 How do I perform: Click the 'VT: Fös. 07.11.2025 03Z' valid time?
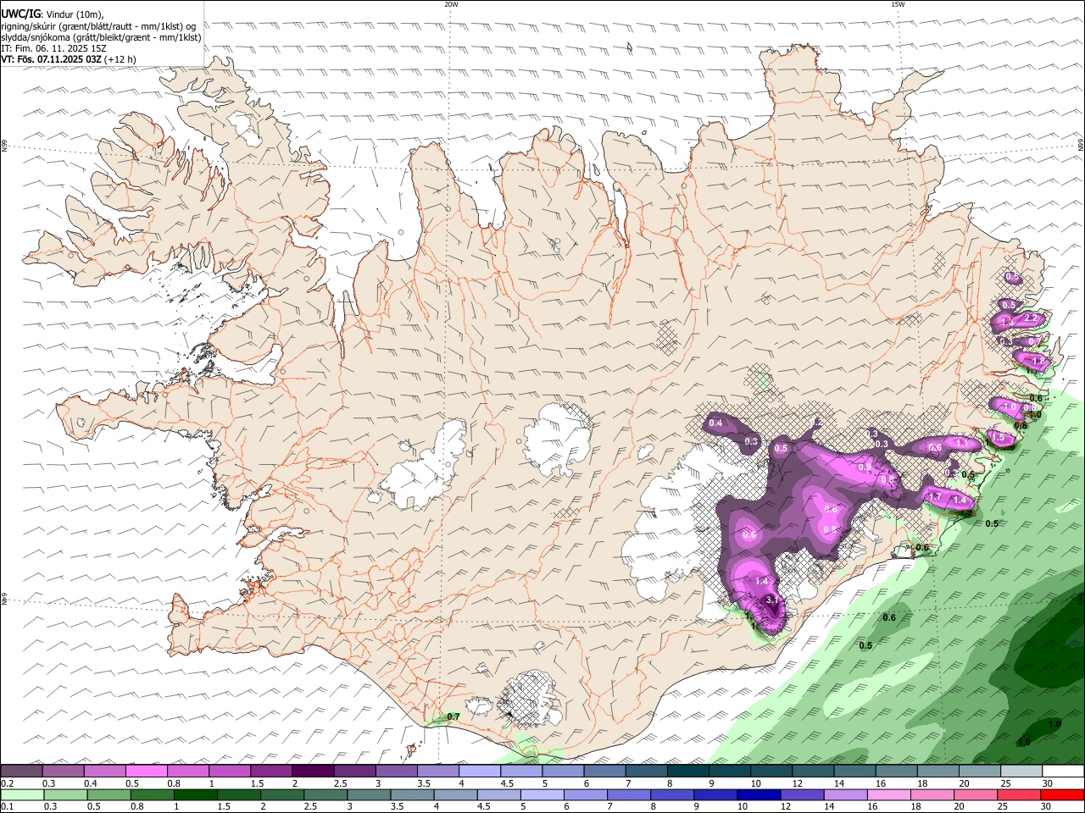pos(51,59)
